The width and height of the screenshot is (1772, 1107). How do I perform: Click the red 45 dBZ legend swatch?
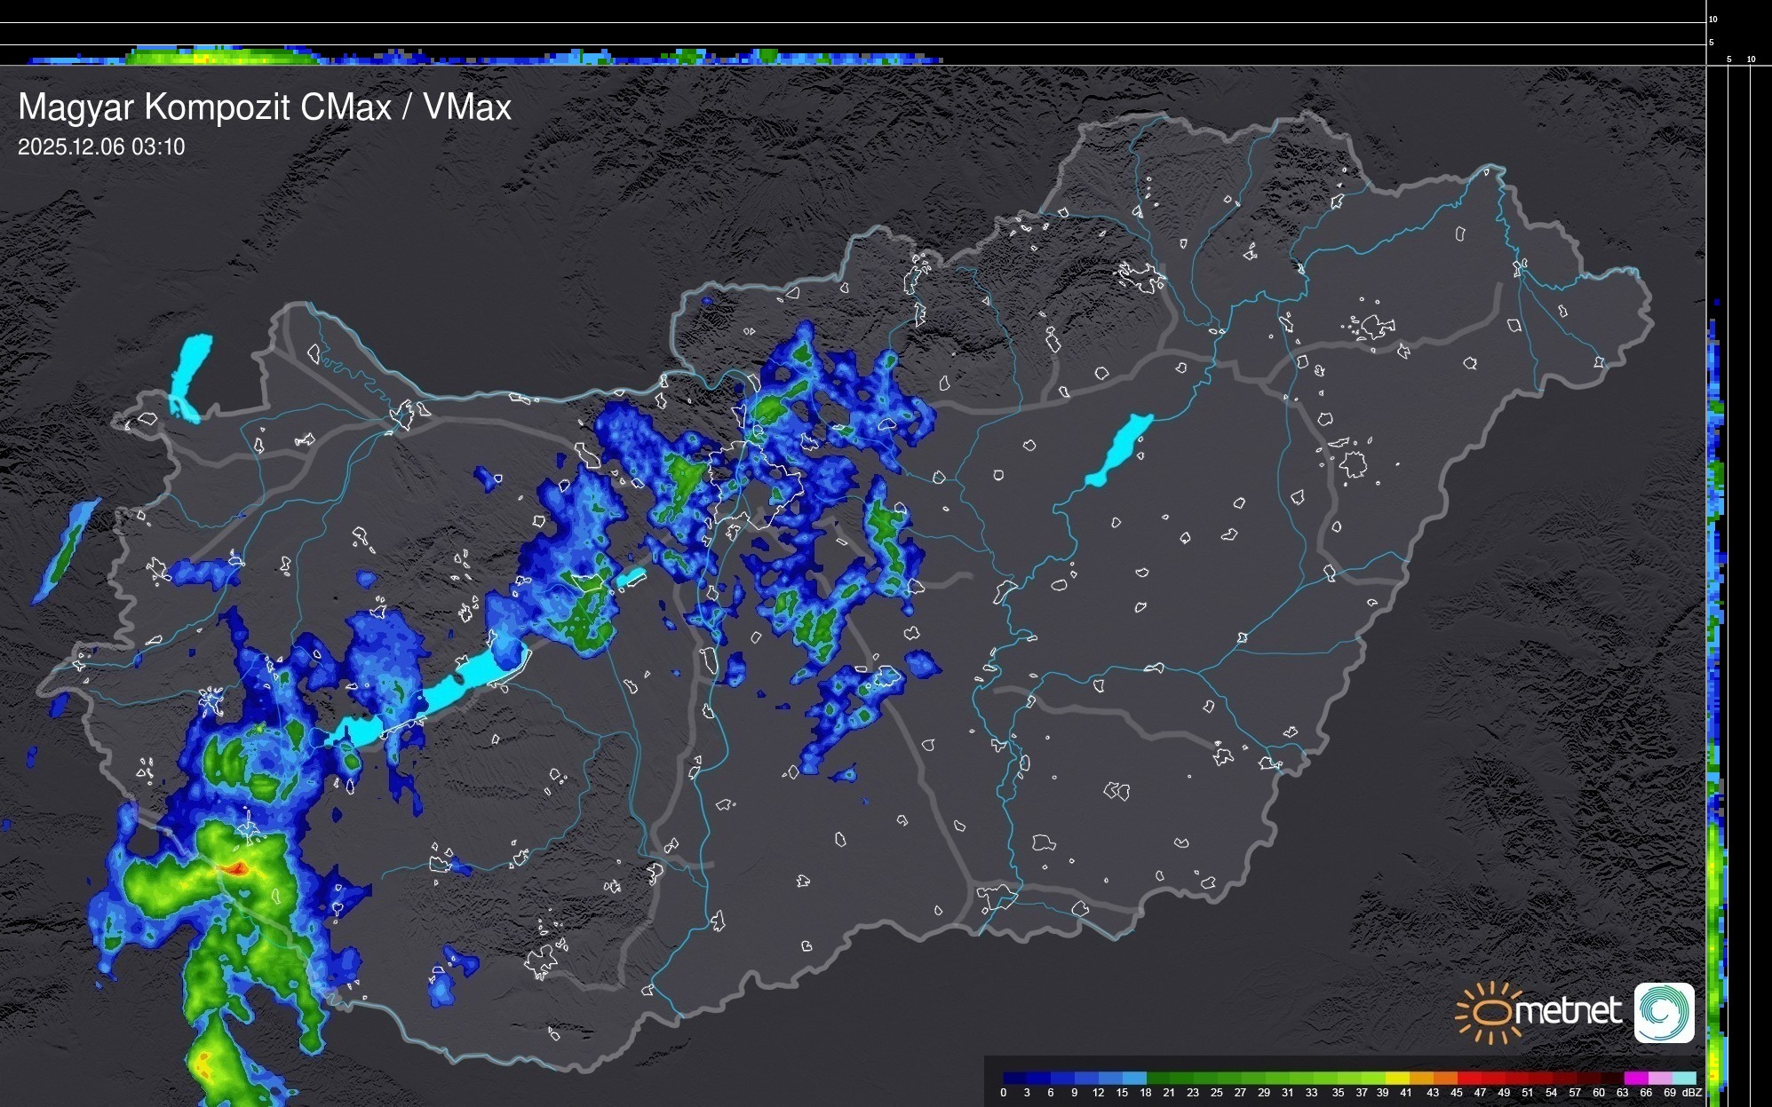(x=1467, y=1078)
